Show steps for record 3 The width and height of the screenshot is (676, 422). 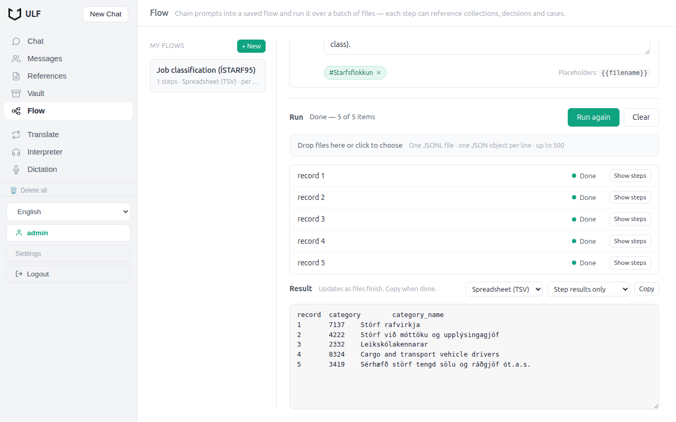click(x=630, y=219)
